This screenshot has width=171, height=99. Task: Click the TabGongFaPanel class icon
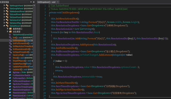coord(7,8)
